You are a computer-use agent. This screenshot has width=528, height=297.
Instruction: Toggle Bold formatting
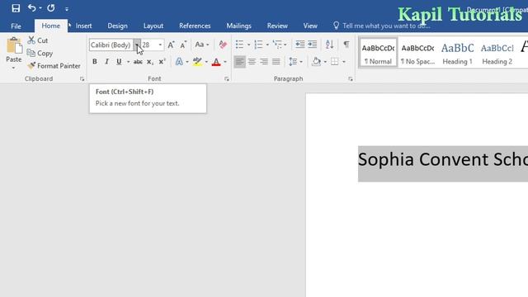click(x=95, y=62)
